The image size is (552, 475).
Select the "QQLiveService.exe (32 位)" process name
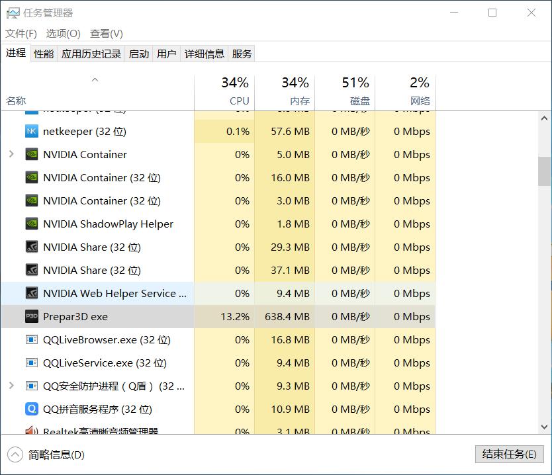(x=105, y=363)
